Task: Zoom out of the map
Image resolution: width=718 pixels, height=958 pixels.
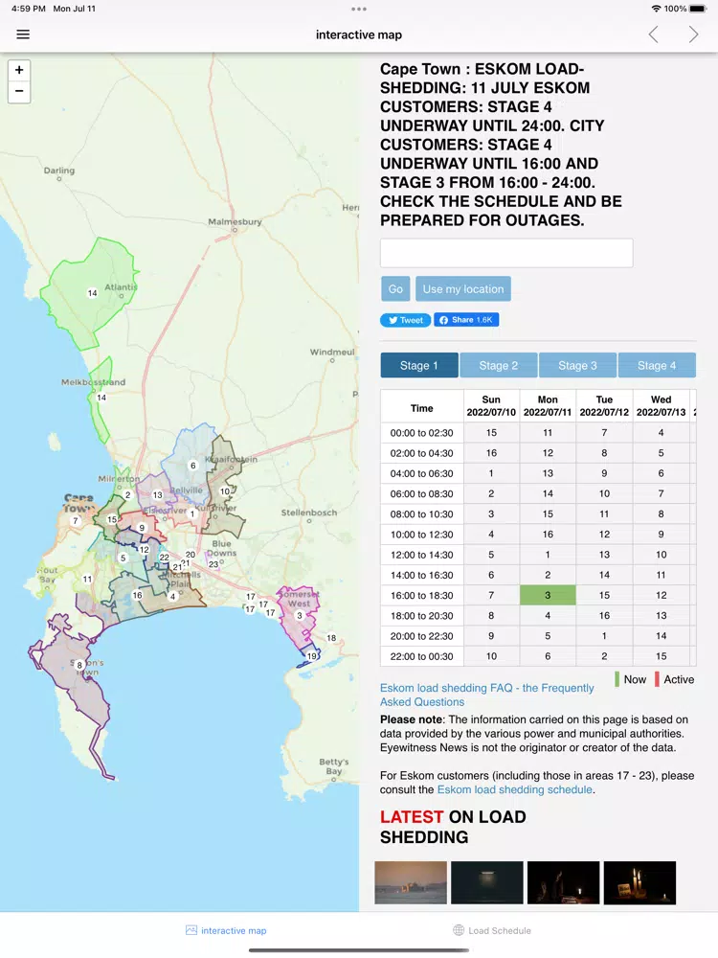Action: [19, 91]
